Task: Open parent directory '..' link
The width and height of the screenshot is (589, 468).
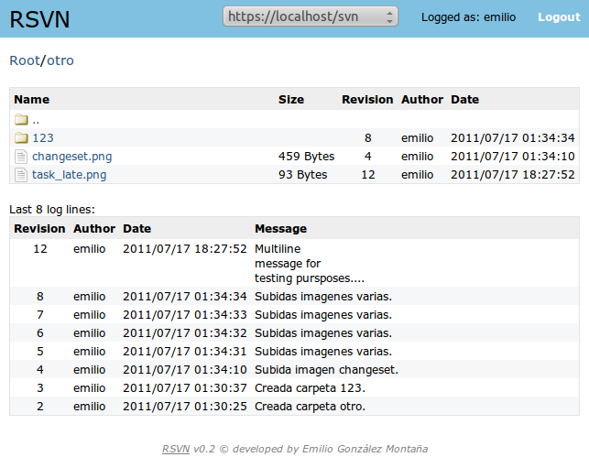Action: [x=36, y=121]
